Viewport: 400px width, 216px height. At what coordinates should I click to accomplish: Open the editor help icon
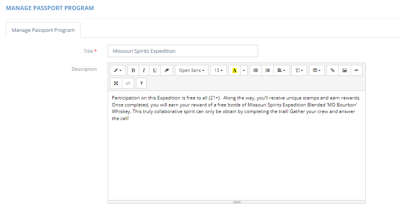pos(141,83)
